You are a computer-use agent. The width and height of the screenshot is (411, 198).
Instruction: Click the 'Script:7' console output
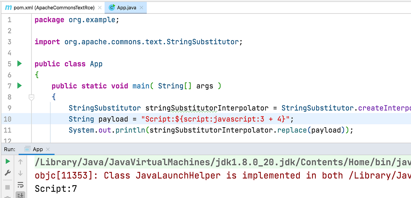point(56,189)
